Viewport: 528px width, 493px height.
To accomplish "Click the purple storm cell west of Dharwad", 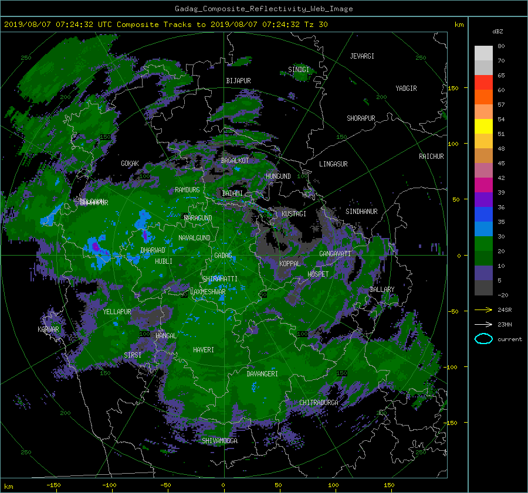I will [96, 247].
